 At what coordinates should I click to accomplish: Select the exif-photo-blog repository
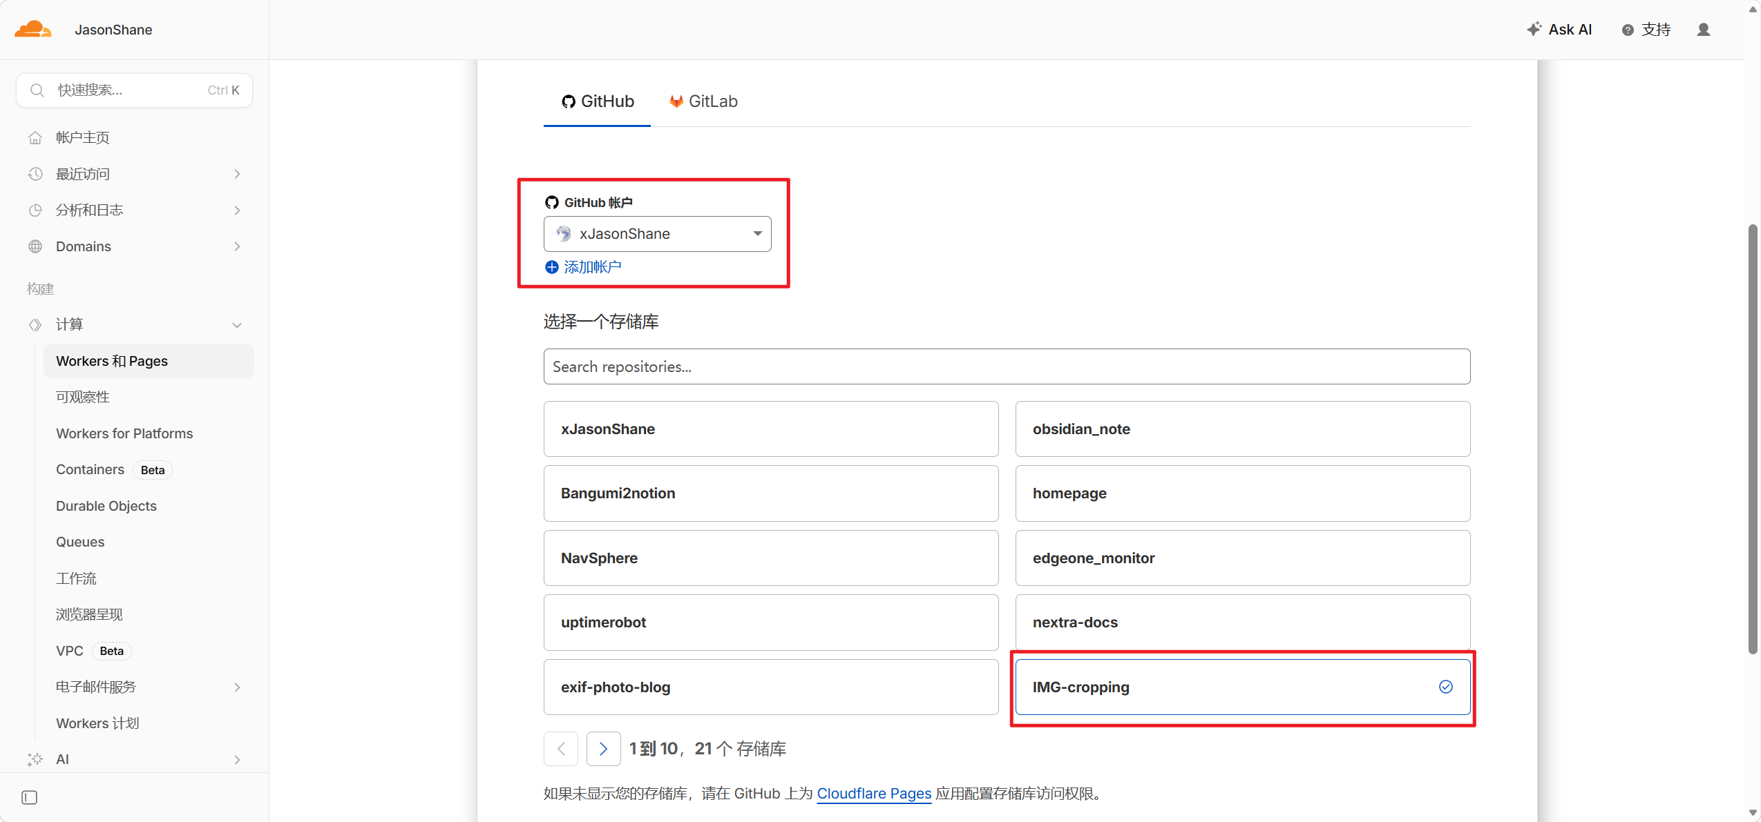[x=770, y=687]
